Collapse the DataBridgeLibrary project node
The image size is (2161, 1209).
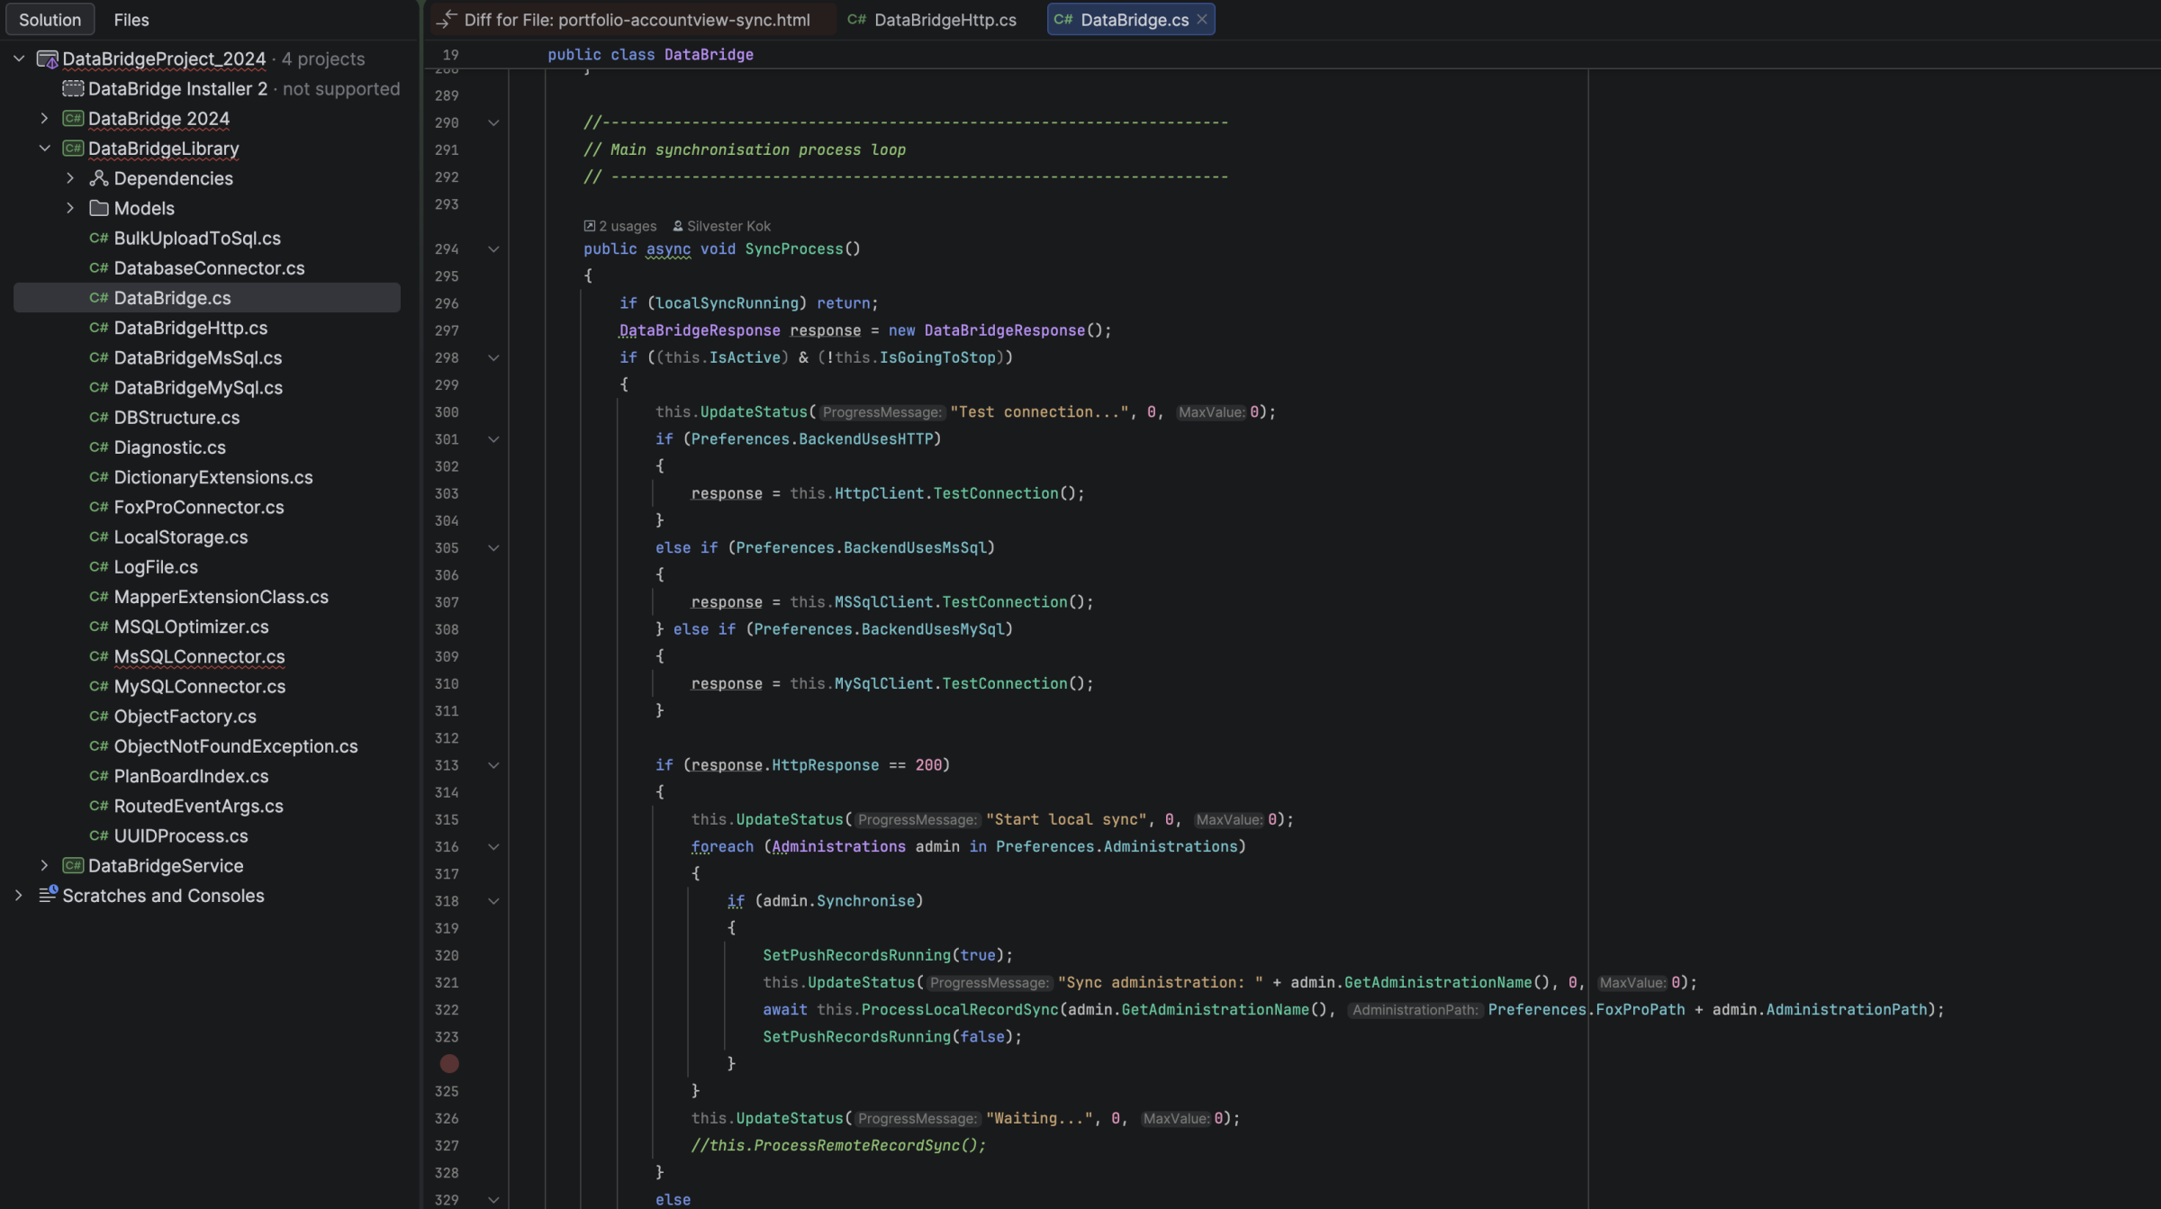pos(44,149)
